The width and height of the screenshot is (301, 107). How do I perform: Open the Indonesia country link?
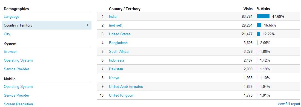click(116, 60)
